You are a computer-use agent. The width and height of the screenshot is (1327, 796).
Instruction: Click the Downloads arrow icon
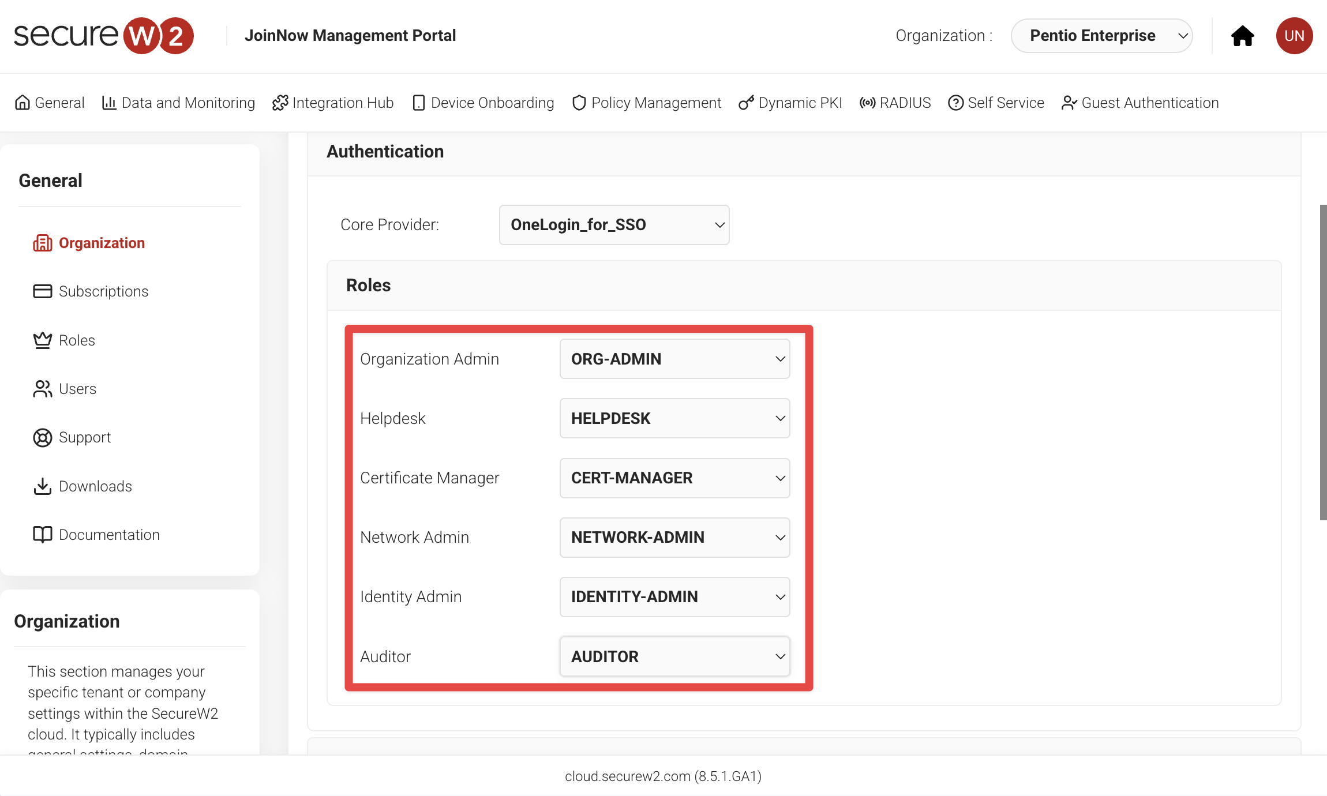(x=43, y=486)
